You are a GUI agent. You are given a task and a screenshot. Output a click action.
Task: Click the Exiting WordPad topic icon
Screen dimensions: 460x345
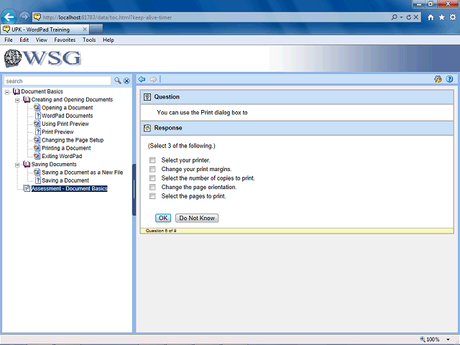click(37, 156)
